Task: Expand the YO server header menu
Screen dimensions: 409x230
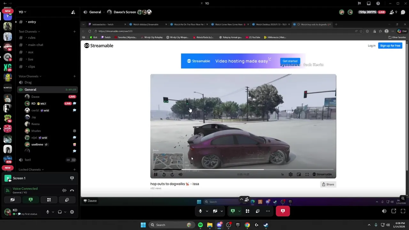Action: tap(22, 12)
